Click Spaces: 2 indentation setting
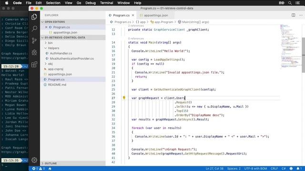 click(x=234, y=169)
